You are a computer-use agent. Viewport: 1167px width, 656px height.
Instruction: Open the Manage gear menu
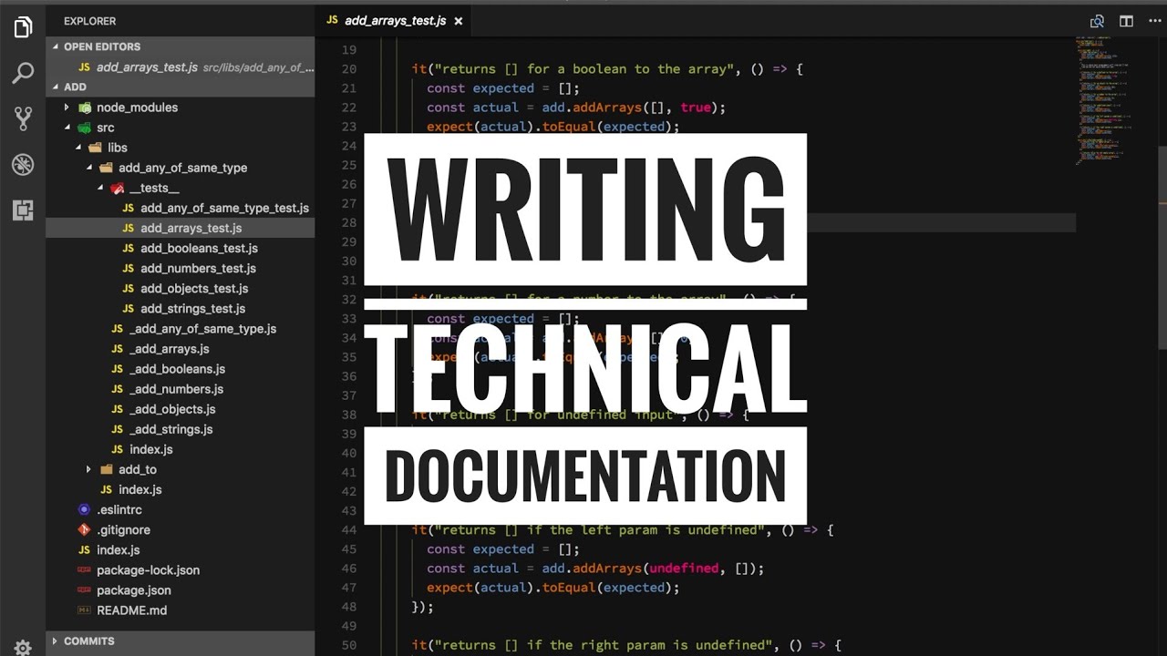23,648
